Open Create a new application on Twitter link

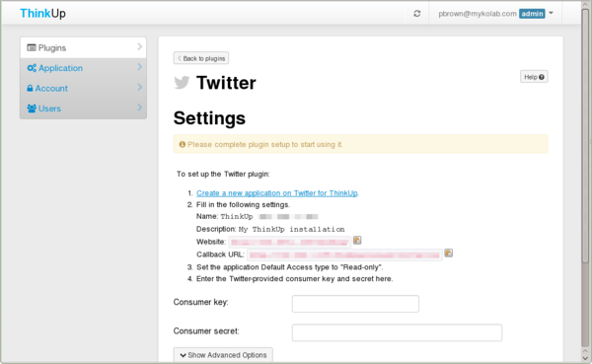[x=276, y=193]
